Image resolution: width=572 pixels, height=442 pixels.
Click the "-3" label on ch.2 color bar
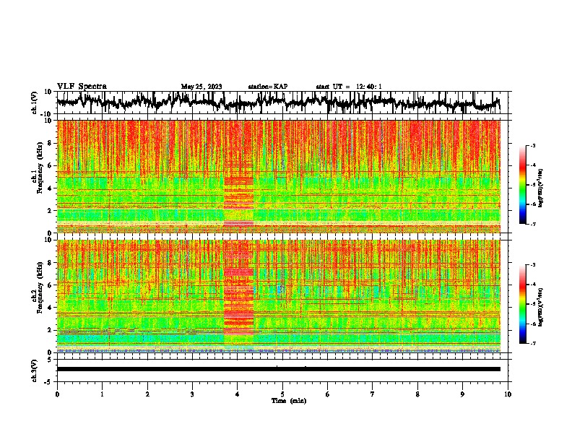click(x=533, y=265)
